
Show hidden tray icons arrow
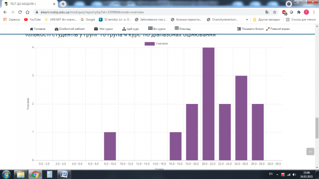click(277, 175)
